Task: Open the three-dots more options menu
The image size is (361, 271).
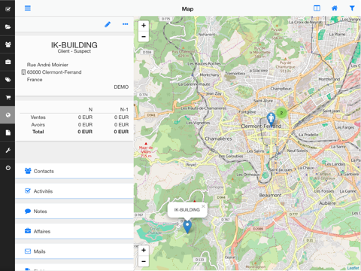Action: (125, 24)
